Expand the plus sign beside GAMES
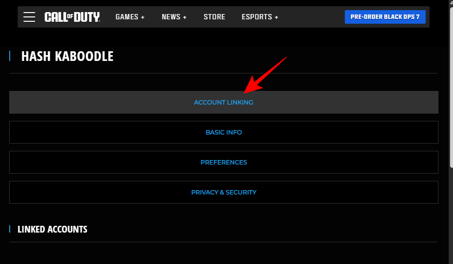Viewport: 453px width, 264px height. [x=143, y=17]
